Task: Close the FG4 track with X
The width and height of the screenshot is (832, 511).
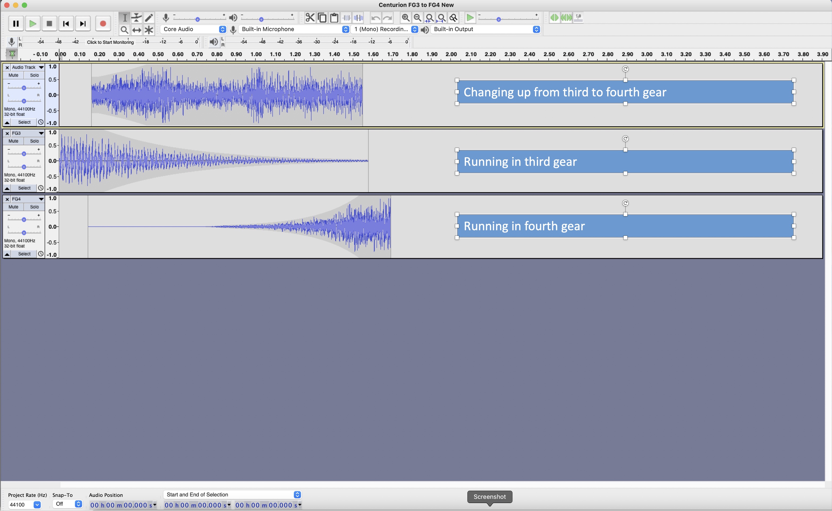Action: click(x=7, y=199)
